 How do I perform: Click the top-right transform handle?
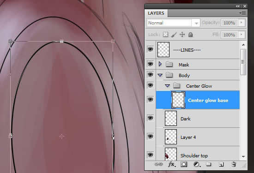click(113, 41)
